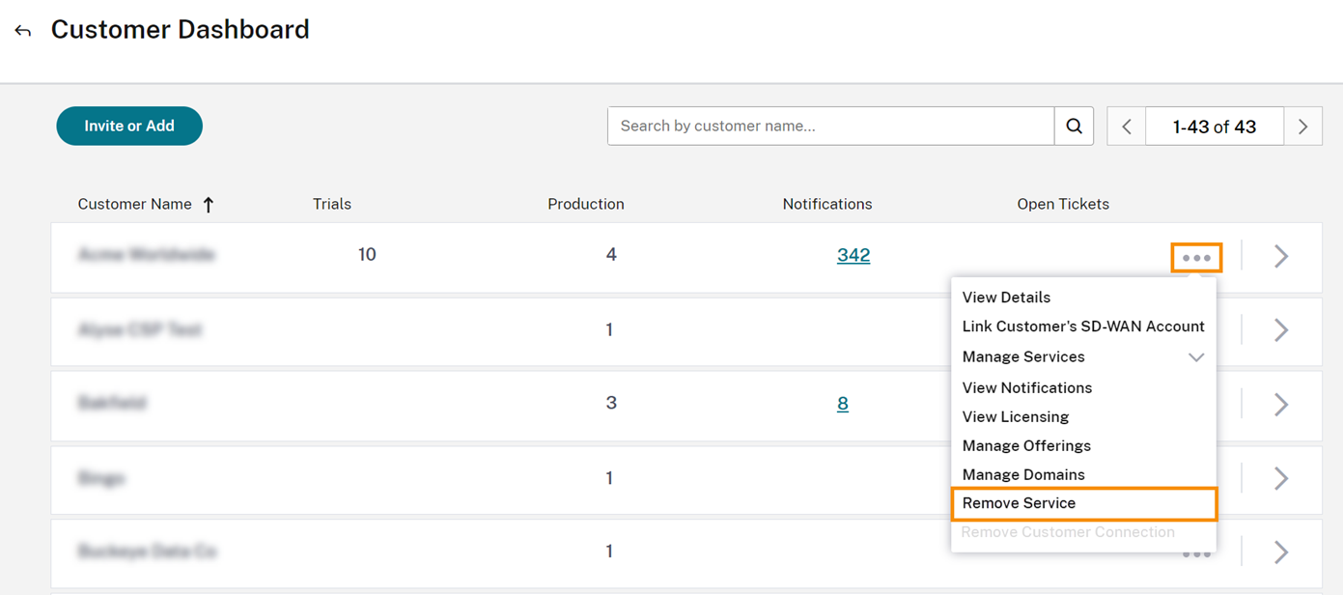Expand the Manage Services submenu arrow
This screenshot has width=1343, height=595.
[1196, 357]
